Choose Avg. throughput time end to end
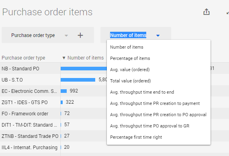Image resolution: width=229 pixels, height=156 pixels. pyautogui.click(x=142, y=92)
